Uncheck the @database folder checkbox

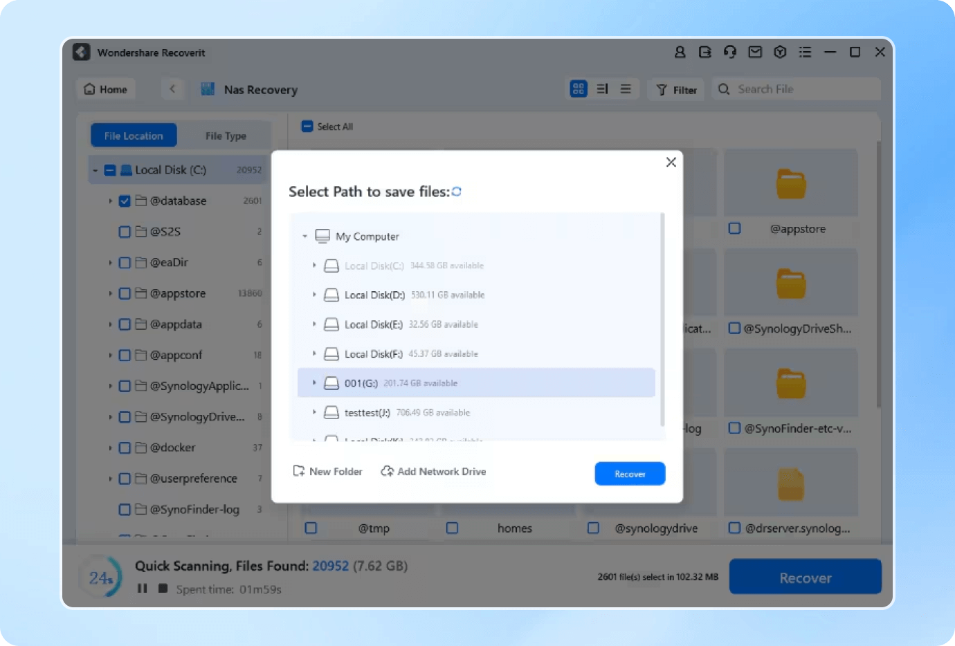[x=125, y=201]
